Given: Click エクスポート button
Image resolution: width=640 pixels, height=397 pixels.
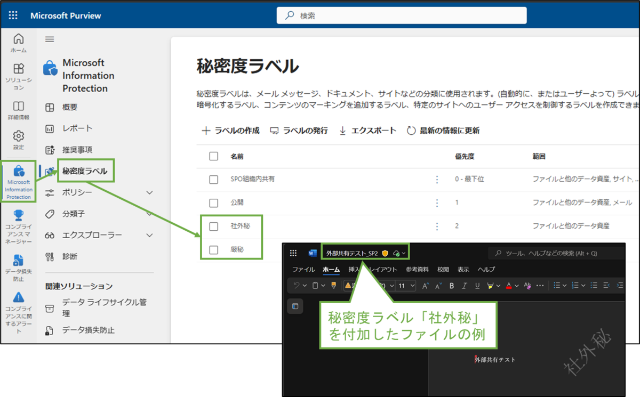Looking at the screenshot, I should point(368,131).
